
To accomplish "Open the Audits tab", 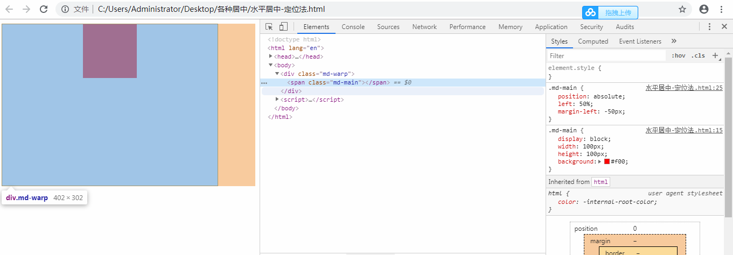I will [x=625, y=27].
